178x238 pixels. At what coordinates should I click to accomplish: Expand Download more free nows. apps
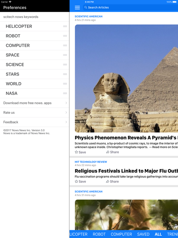pos(35,103)
